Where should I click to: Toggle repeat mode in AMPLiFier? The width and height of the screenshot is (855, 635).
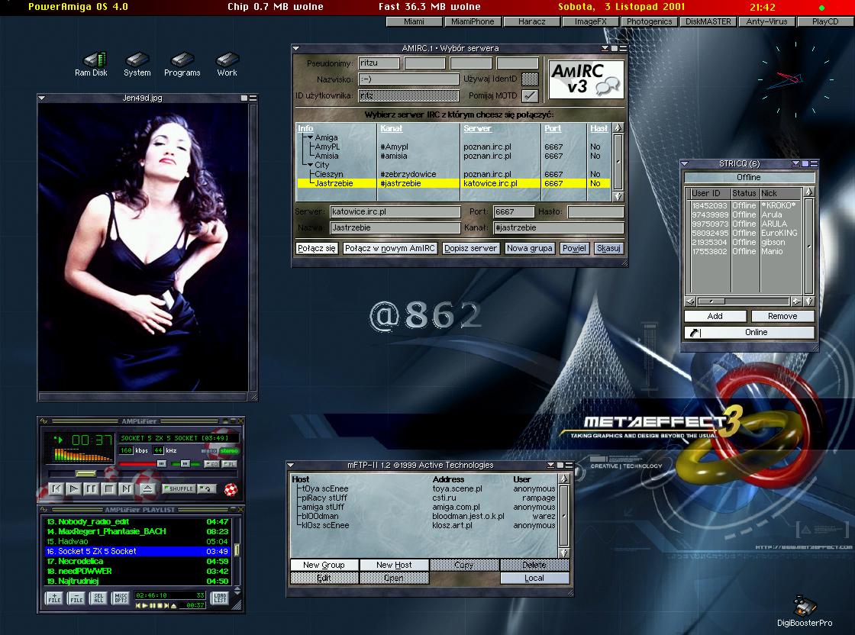coord(206,489)
